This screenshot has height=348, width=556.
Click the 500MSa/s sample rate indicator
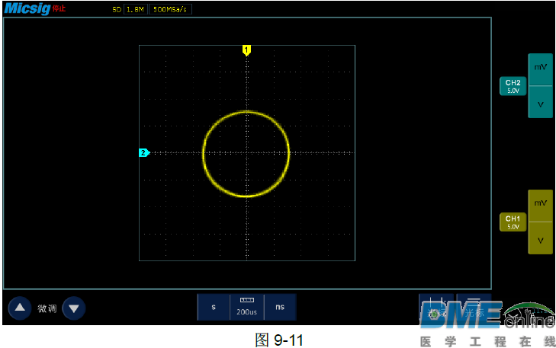point(168,10)
